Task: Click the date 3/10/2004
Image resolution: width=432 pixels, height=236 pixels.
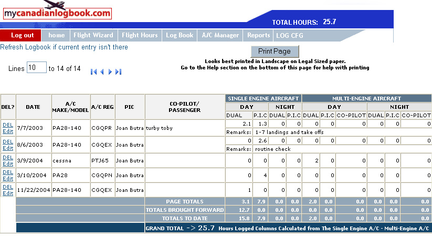Action: [31, 175]
